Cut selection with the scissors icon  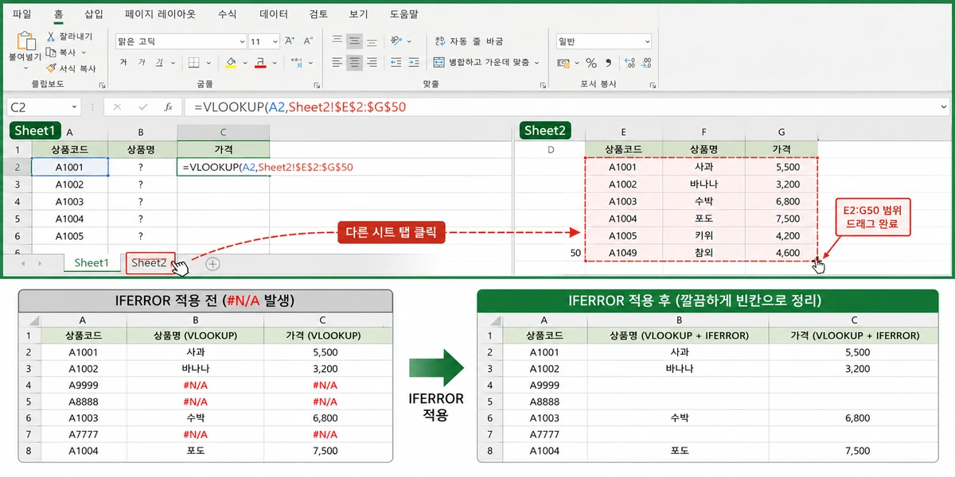pos(51,37)
